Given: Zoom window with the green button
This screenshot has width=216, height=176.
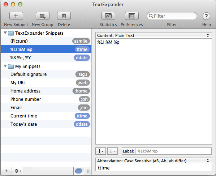Looking at the screenshot, I should [20, 4].
